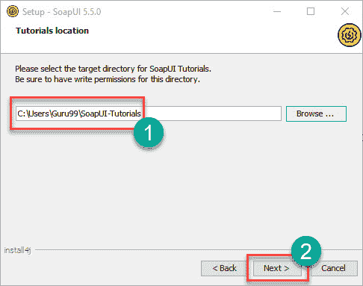Click the 'SoapUI-Tutorials' text in the path
The height and width of the screenshot is (286, 363).
111,114
